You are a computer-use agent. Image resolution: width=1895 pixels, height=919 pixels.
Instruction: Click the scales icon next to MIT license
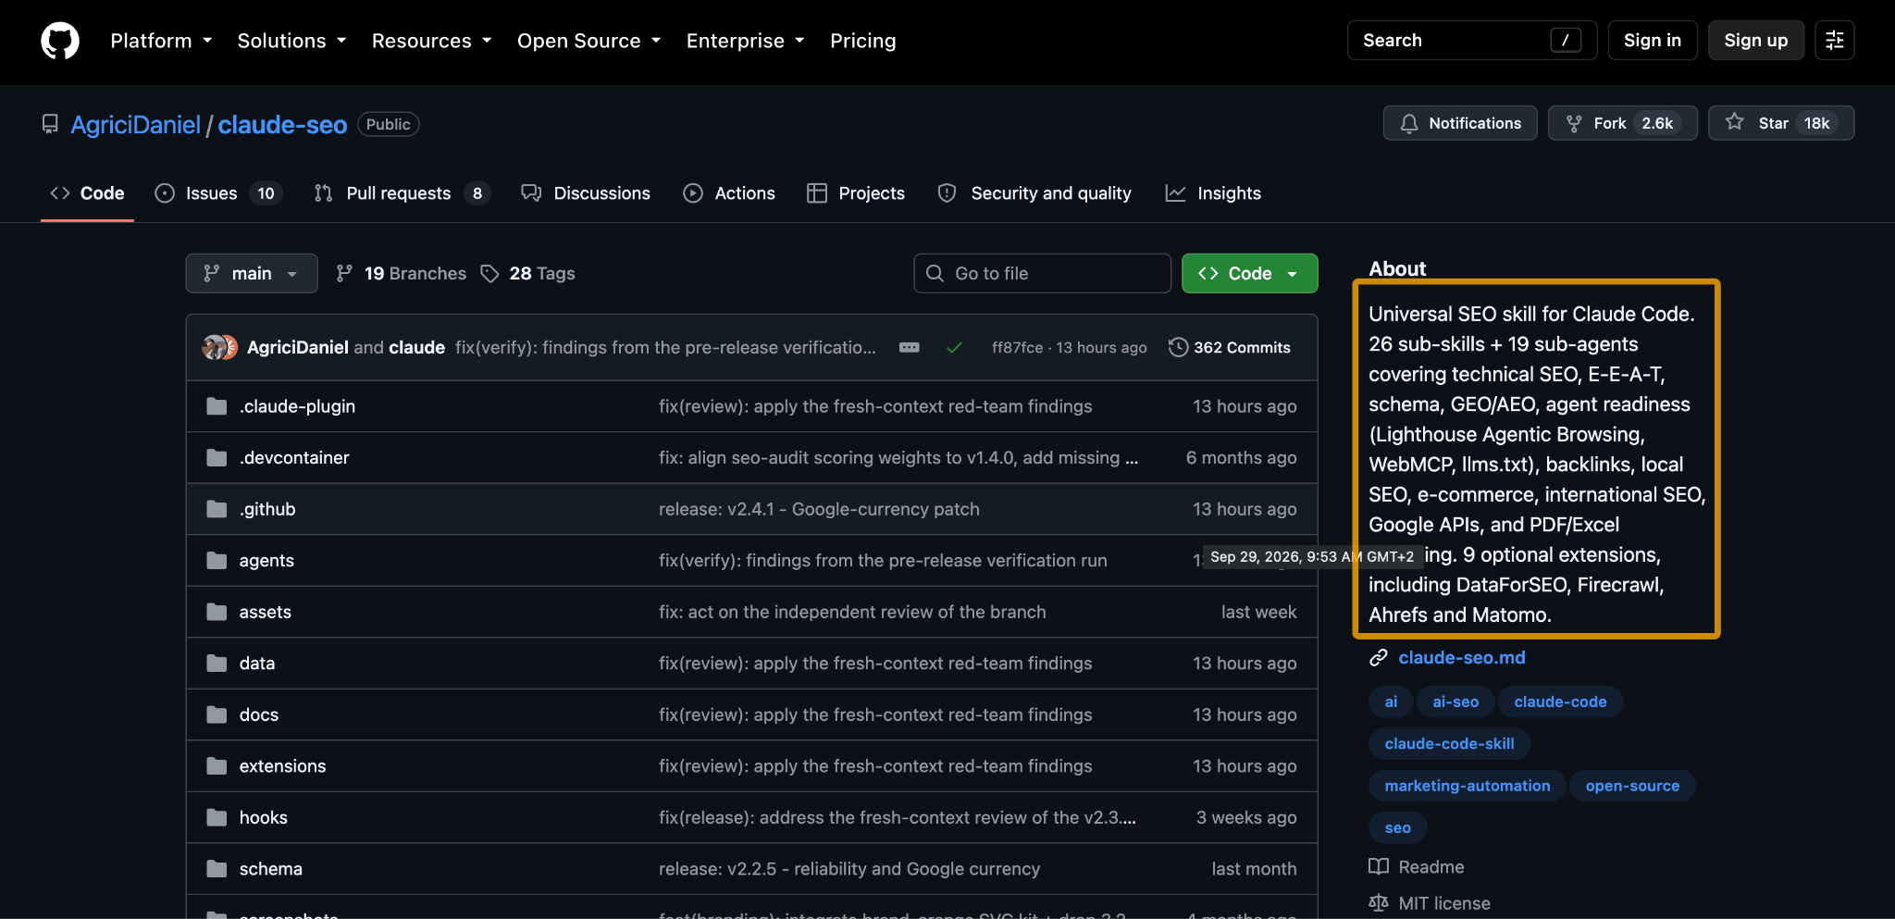(x=1379, y=903)
